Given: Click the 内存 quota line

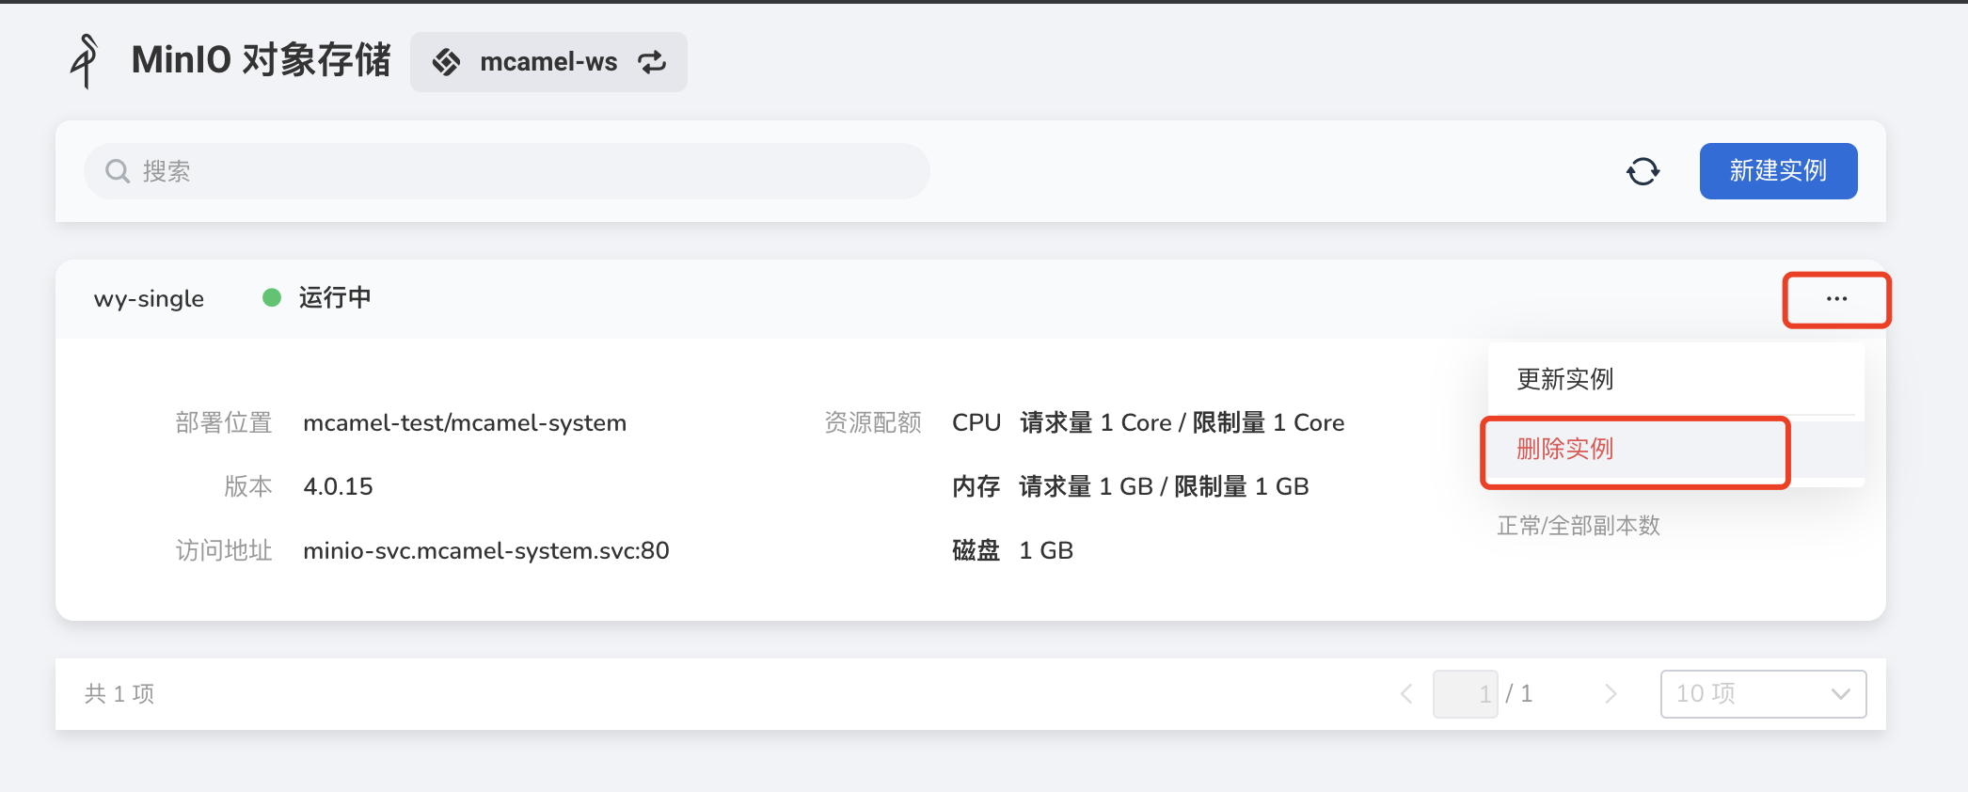Looking at the screenshot, I should 1130,486.
